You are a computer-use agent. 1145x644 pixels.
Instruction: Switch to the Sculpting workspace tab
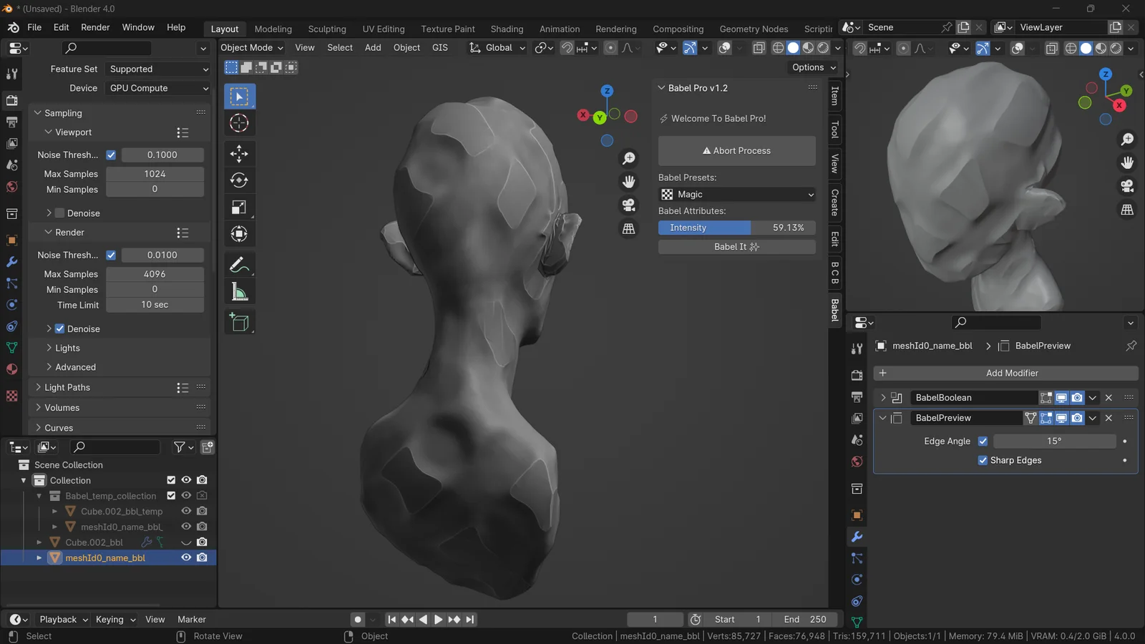click(327, 29)
